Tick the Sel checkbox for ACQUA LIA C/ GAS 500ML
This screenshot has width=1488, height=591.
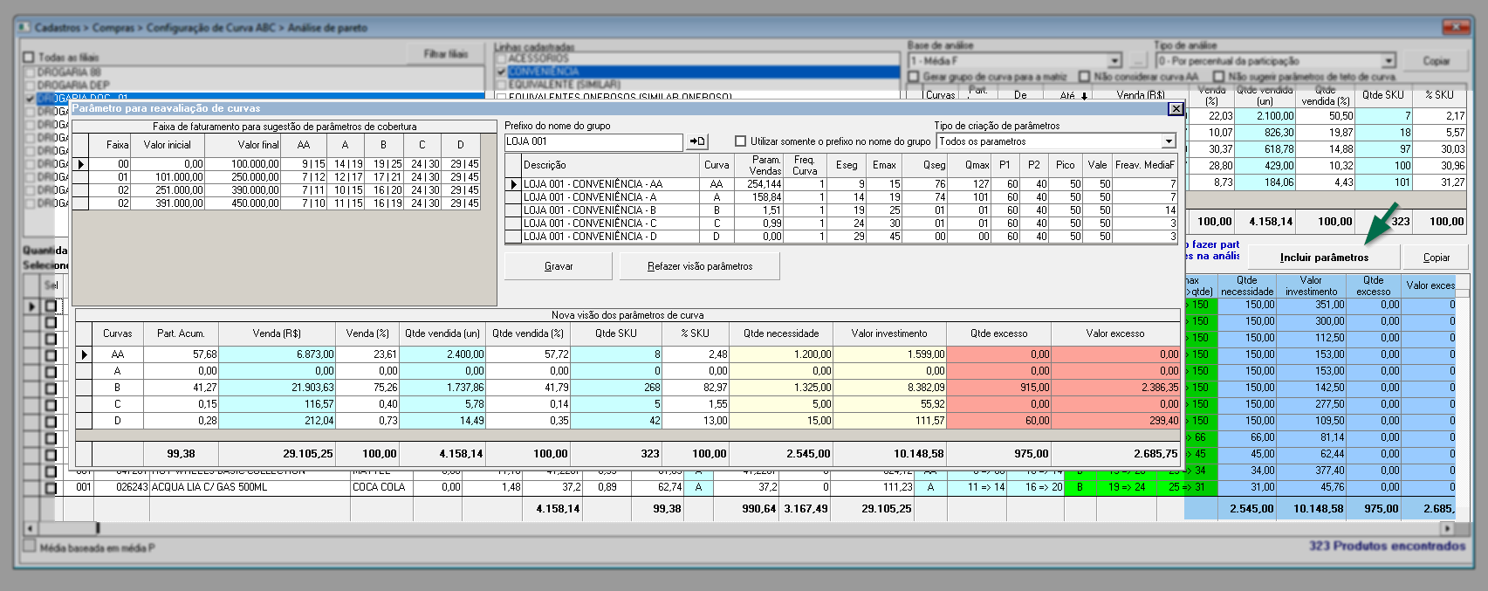(51, 487)
